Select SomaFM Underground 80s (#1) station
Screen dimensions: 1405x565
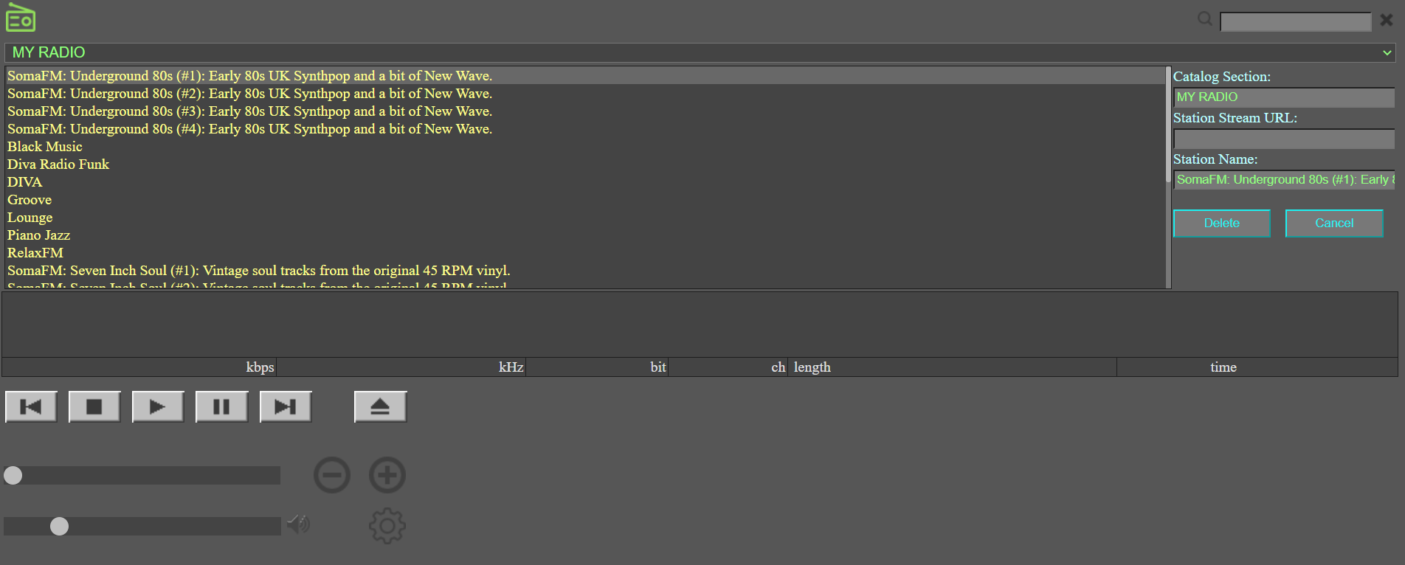point(585,76)
